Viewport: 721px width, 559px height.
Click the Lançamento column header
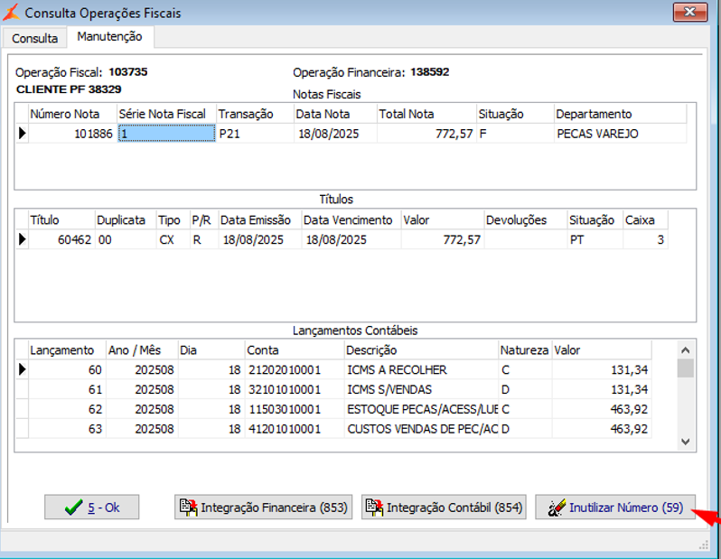[67, 350]
